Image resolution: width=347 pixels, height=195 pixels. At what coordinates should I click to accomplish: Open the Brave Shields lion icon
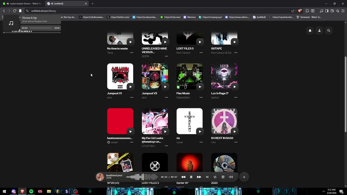(x=300, y=11)
